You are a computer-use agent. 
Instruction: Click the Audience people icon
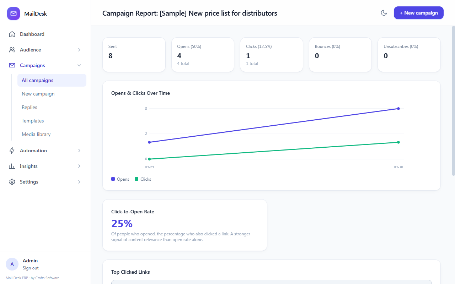[12, 50]
